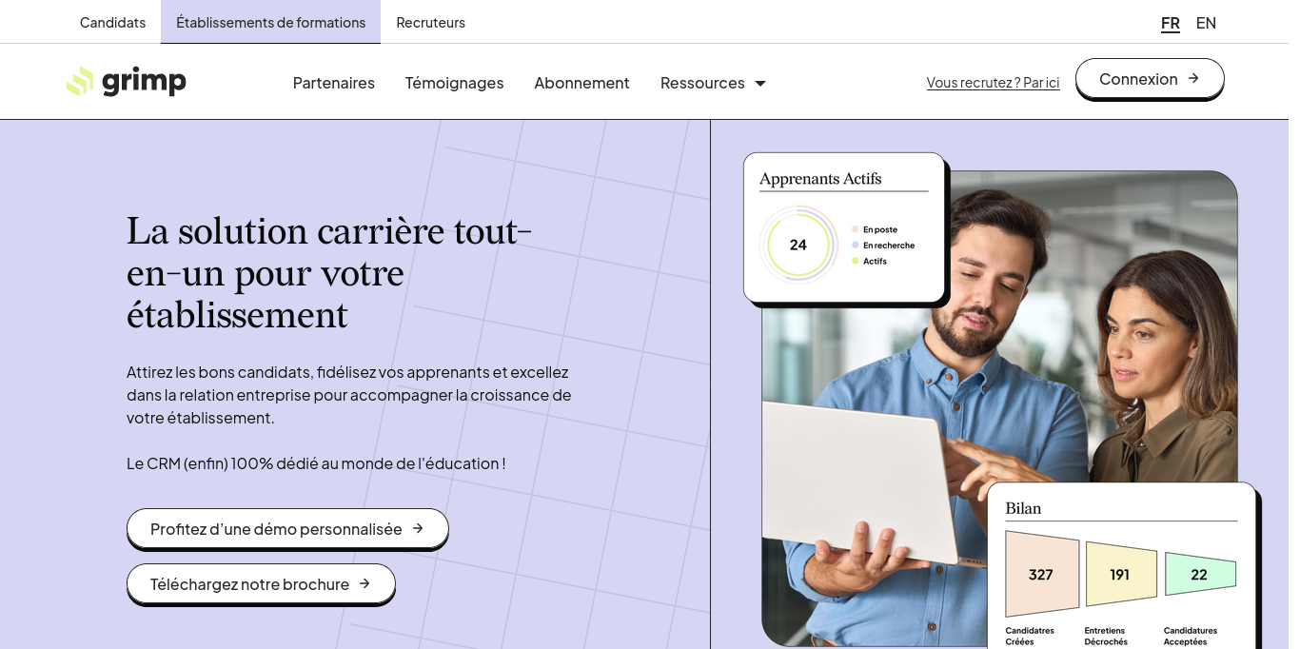This screenshot has width=1300, height=649.
Task: Click the arrow icon in Connexion button
Action: 1193,79
